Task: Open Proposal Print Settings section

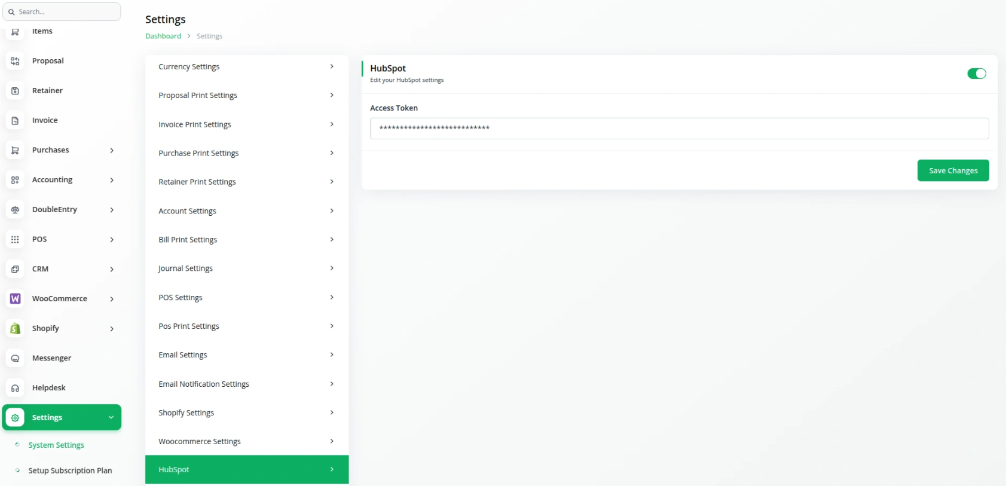Action: [247, 95]
